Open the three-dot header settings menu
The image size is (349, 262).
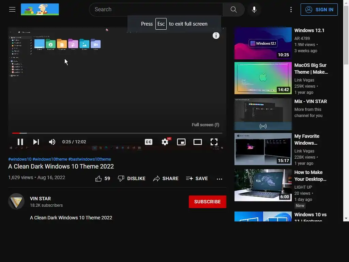pos(291,9)
